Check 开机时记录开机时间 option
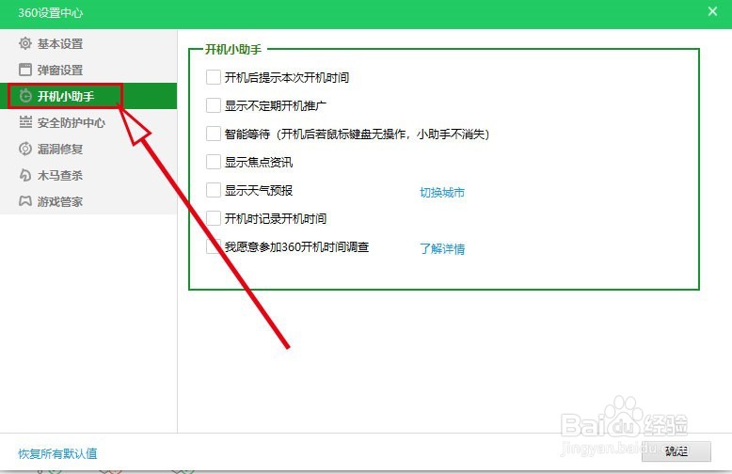Viewport: 732px width, 474px height. (x=214, y=218)
